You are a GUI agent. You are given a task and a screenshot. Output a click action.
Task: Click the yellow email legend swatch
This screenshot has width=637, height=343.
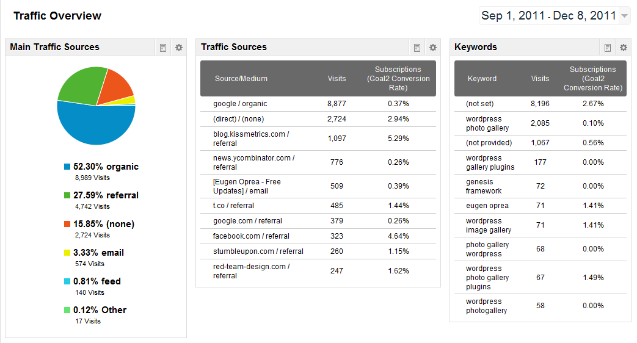(x=67, y=253)
